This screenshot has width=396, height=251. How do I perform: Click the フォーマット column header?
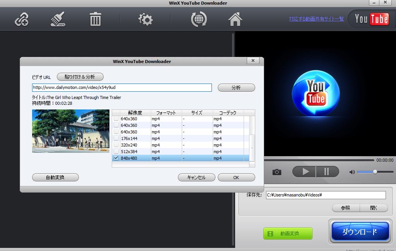tap(166, 113)
